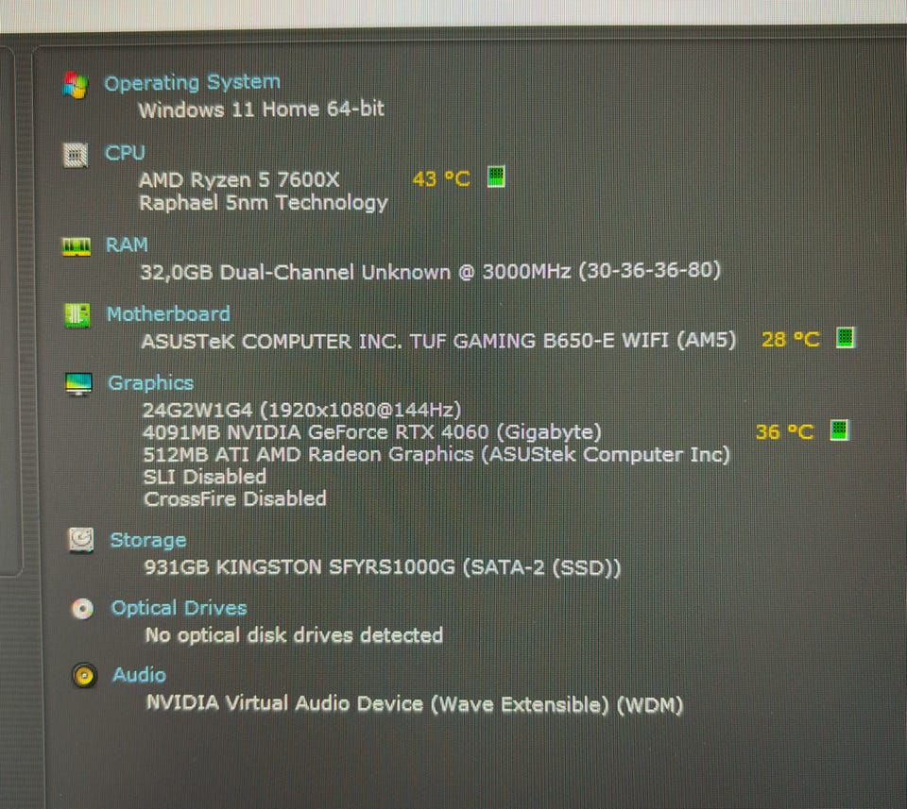The height and width of the screenshot is (809, 907).
Task: Open the Audio section heading
Action: click(140, 675)
